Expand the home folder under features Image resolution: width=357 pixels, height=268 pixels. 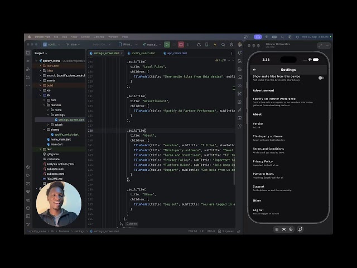[x=48, y=110]
